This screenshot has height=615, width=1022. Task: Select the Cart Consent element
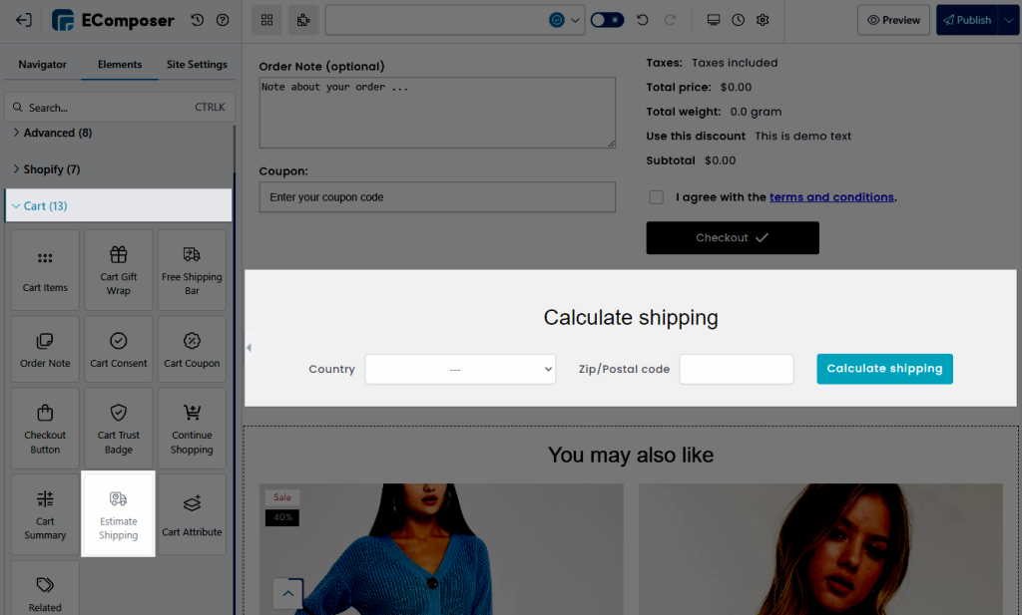pyautogui.click(x=119, y=350)
